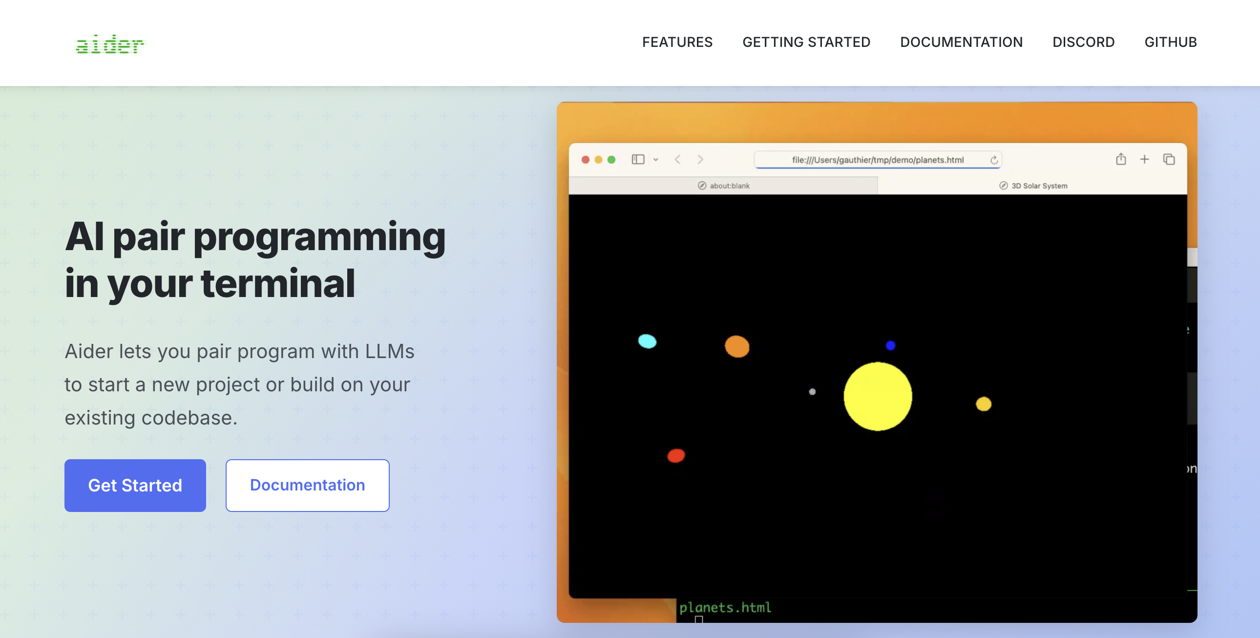The image size is (1260, 638).
Task: Click the aider logo
Action: (x=109, y=44)
